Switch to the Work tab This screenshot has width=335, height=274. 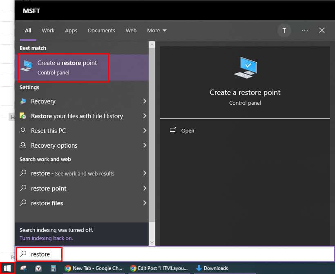(x=48, y=31)
